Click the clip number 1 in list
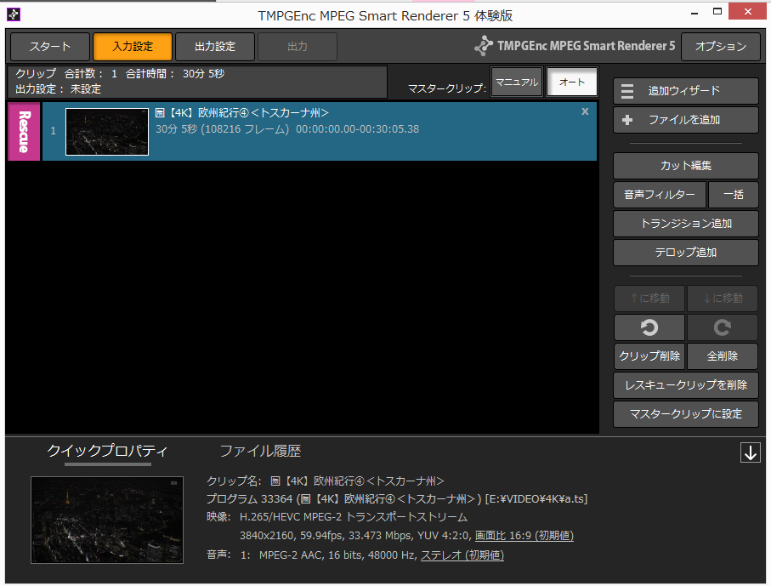Screen dimensions: 771x586 coord(53,131)
